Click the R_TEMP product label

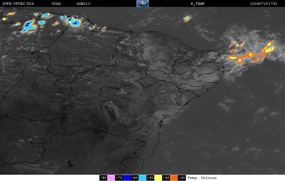[198, 4]
